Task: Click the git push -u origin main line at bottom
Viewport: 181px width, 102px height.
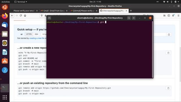Action: (x=31, y=93)
